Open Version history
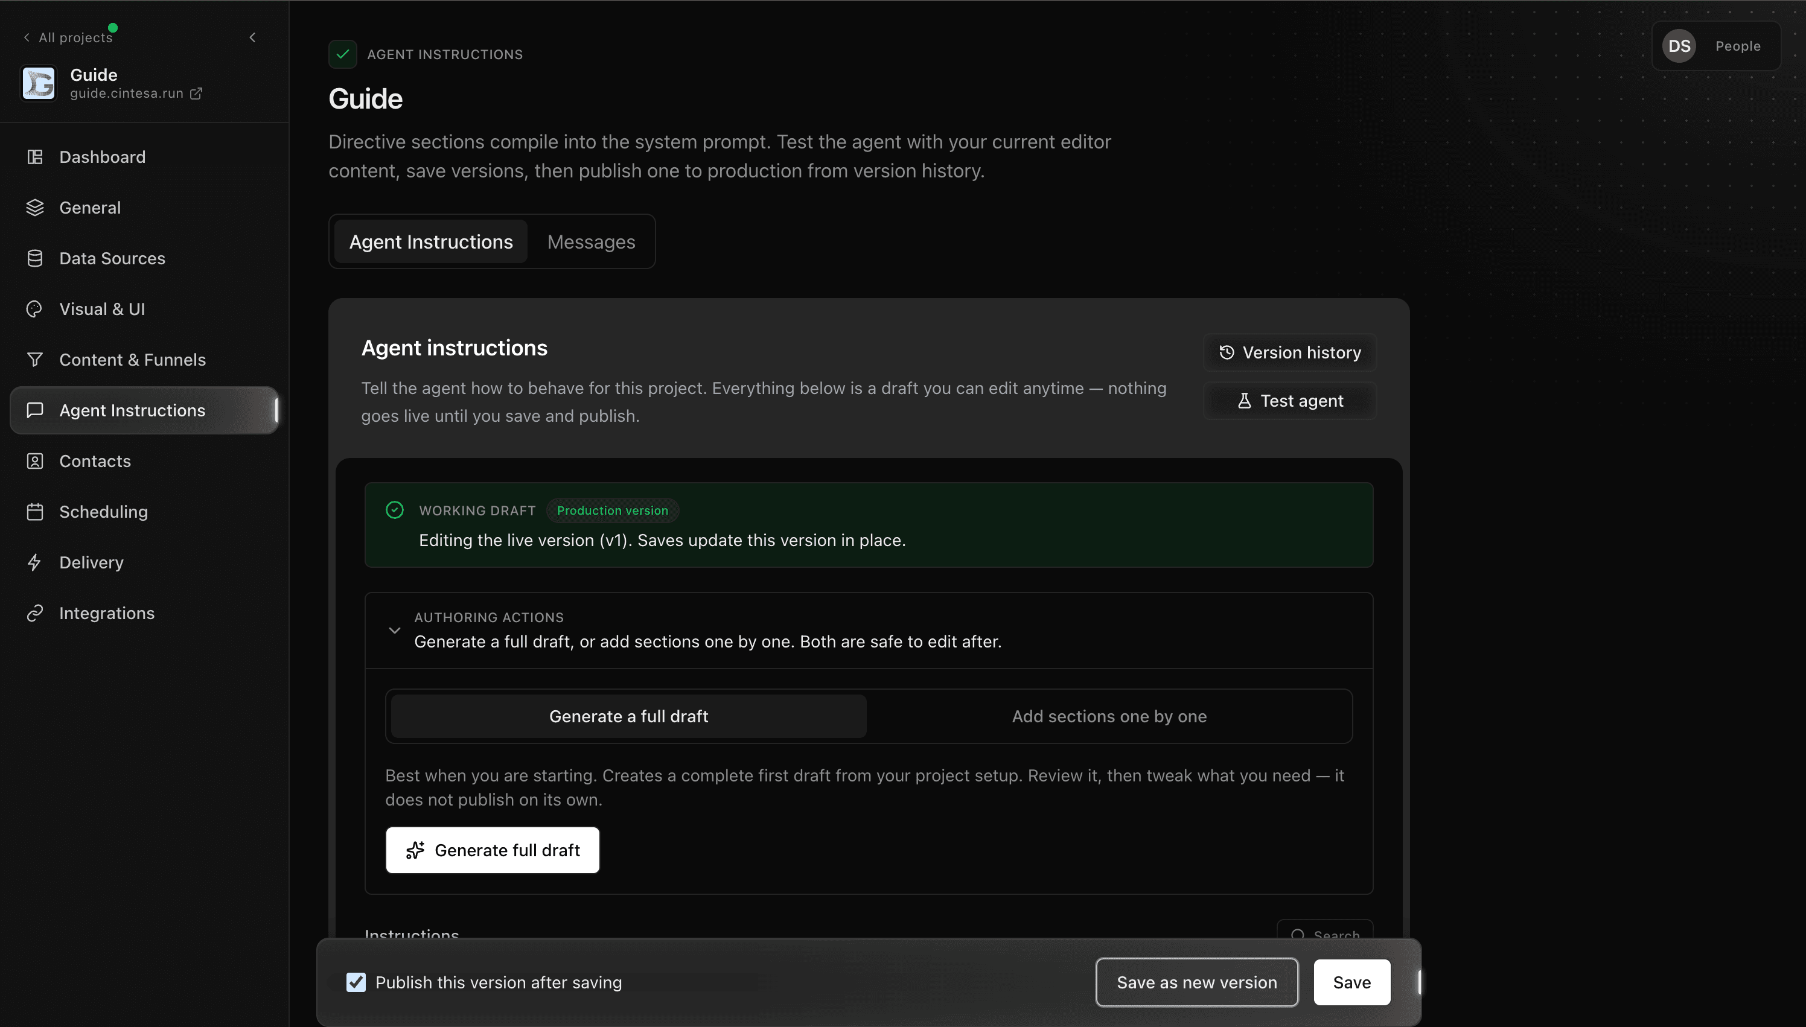 (x=1291, y=352)
